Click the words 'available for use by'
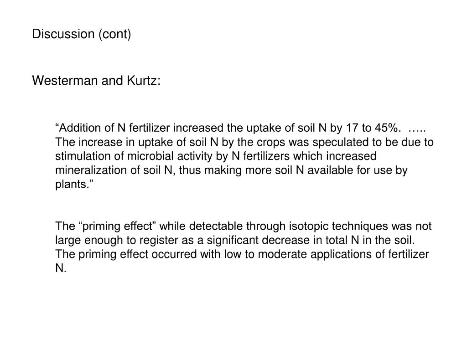Viewport: 467px width, 350px height. point(358,170)
